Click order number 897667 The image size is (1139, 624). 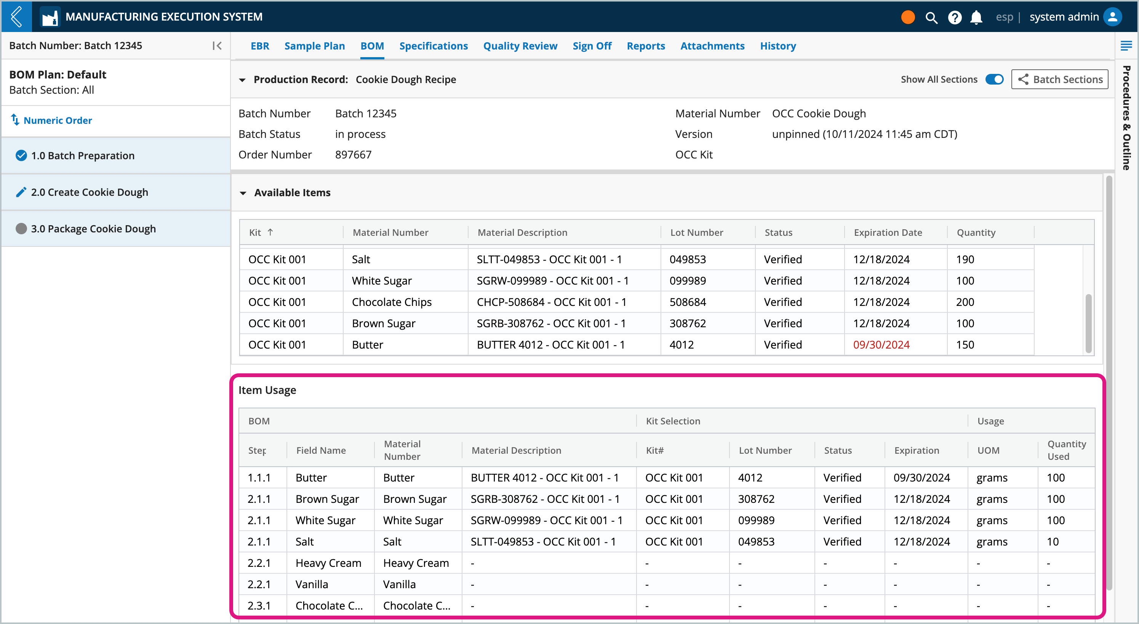coord(353,154)
